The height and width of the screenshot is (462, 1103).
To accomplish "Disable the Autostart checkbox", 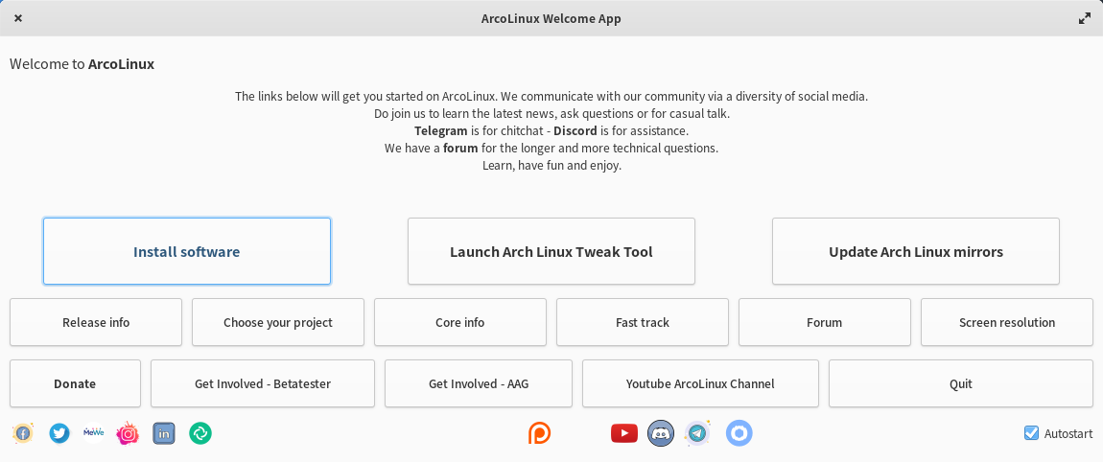I will click(1031, 433).
